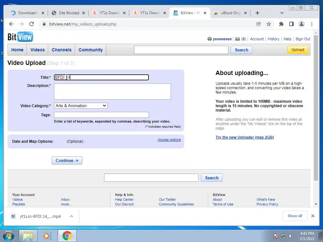Open Try the new Uploader link
Screen dimensions: 323x242
(245, 137)
